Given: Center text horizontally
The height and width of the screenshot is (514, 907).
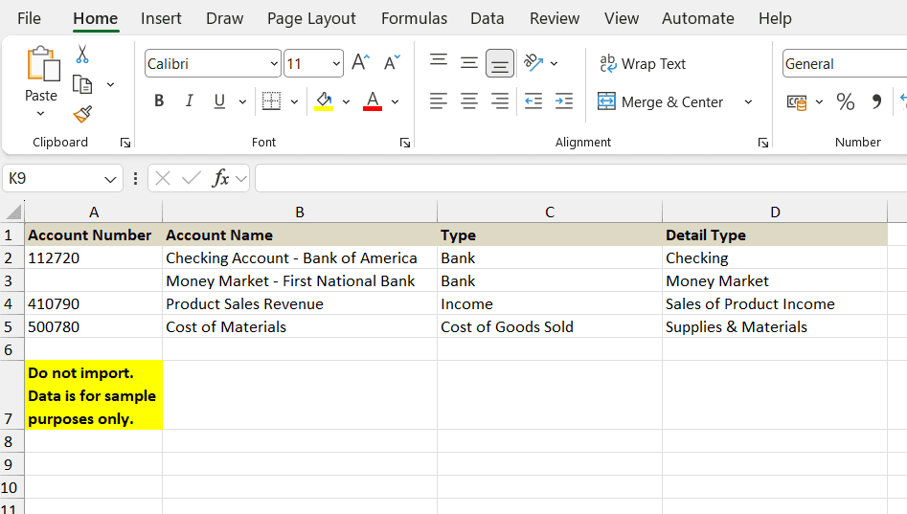Looking at the screenshot, I should coord(469,101).
